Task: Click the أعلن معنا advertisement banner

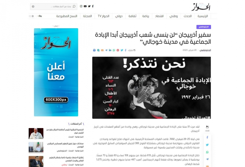Action: [x=56, y=72]
